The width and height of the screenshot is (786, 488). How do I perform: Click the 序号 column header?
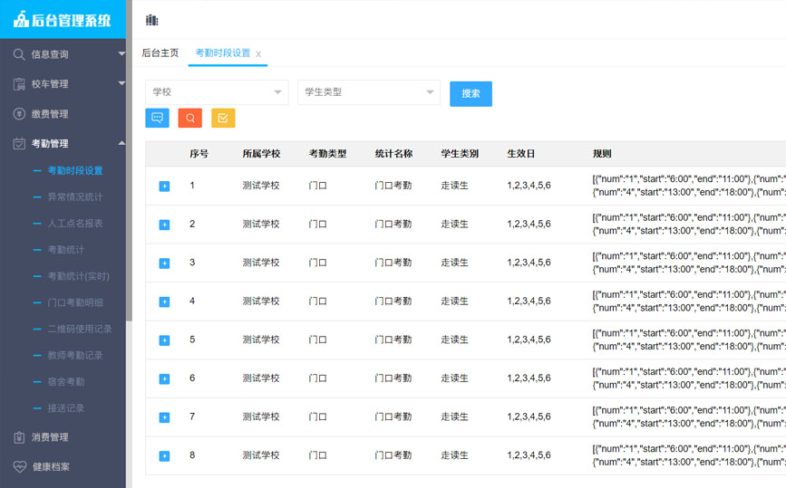[x=199, y=154]
